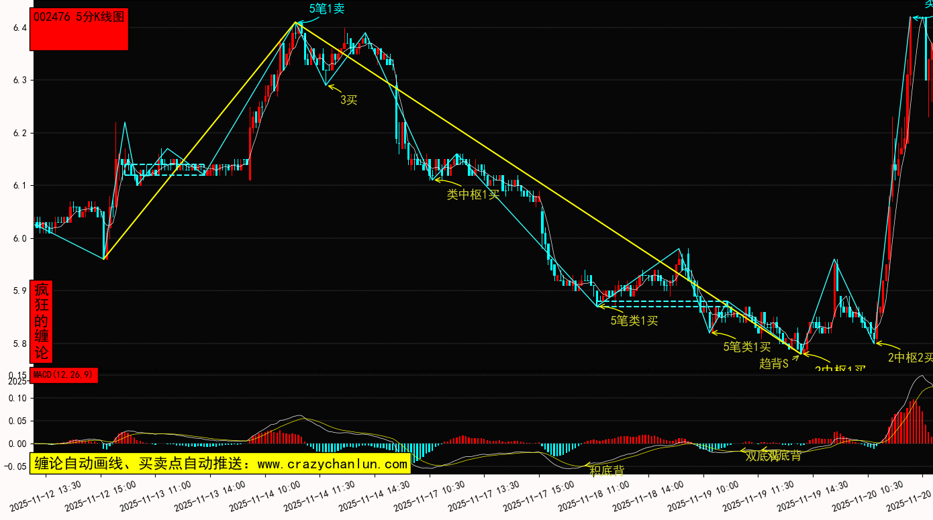Click the 6.4 price axis label
The width and height of the screenshot is (933, 520).
[19, 28]
